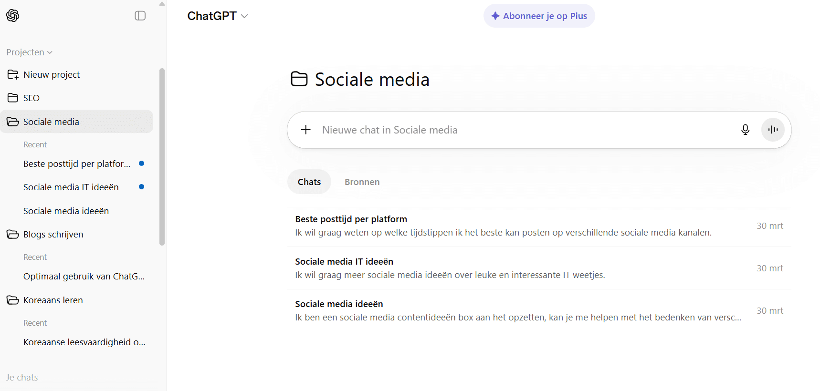
Task: Open Optimaal gebruik van ChatG... sidebar chat
Action: 84,277
